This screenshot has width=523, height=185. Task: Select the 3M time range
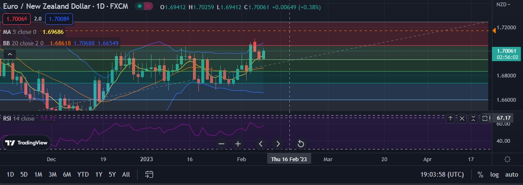tap(52, 175)
